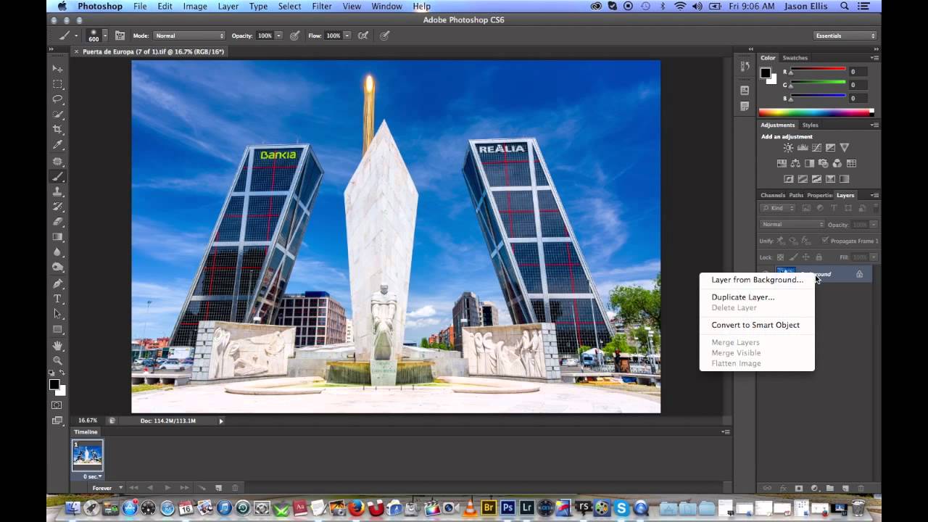Open the frame delay 0 sec. dropdown

93,476
